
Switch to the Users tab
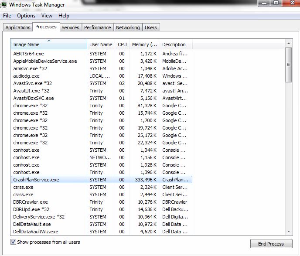pyautogui.click(x=151, y=27)
